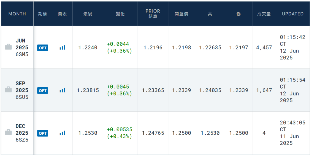
Task: Click the +0.0045 change for SEP 2025
Action: click(x=118, y=87)
